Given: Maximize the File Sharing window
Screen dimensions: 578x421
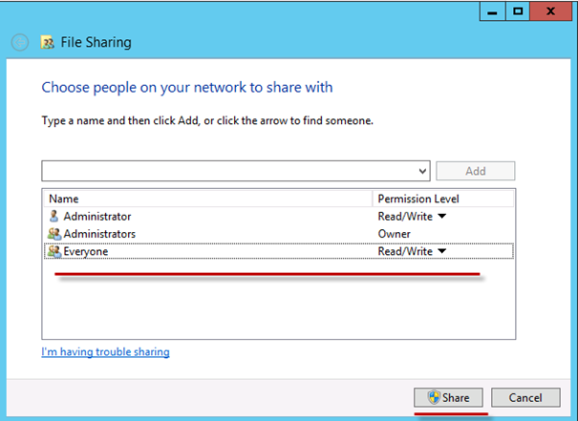Looking at the screenshot, I should [x=518, y=11].
